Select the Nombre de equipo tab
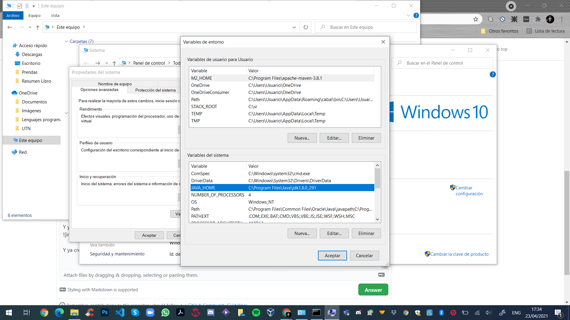 point(115,84)
